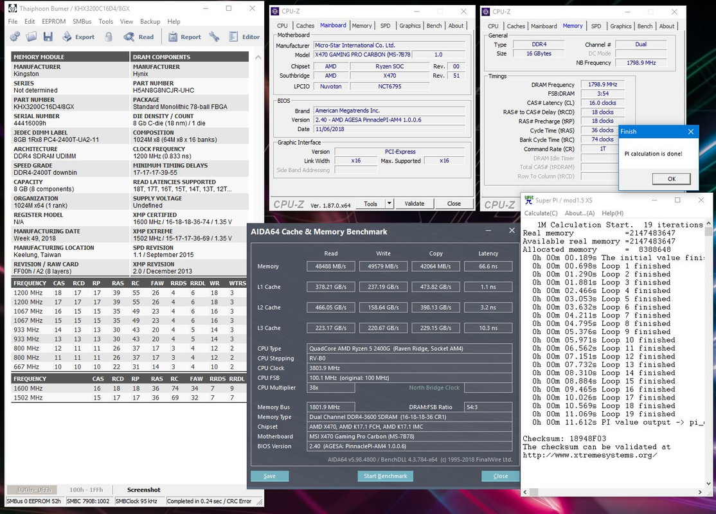Viewport: 716px width, 514px height.
Task: Open the Tools menu in Thaiphoon Burner
Action: (105, 21)
